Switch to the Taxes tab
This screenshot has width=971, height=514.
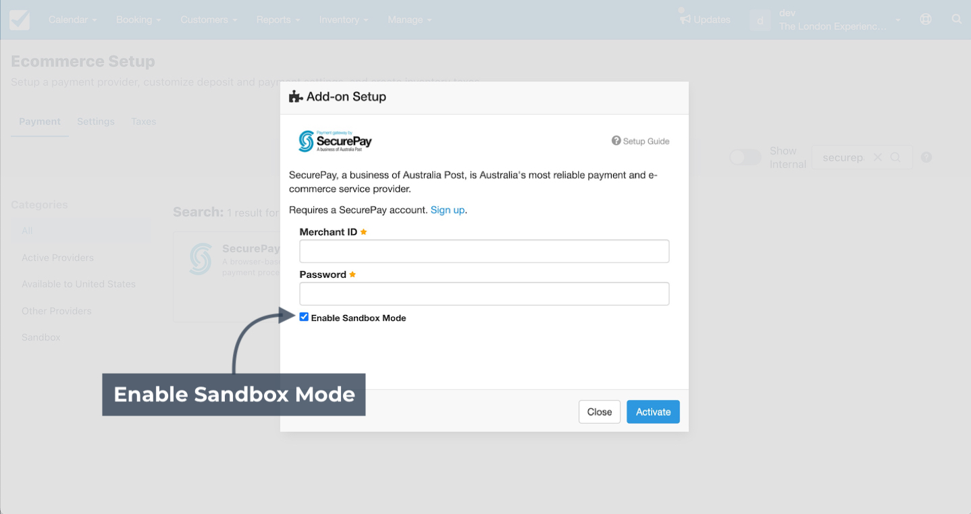pos(144,121)
